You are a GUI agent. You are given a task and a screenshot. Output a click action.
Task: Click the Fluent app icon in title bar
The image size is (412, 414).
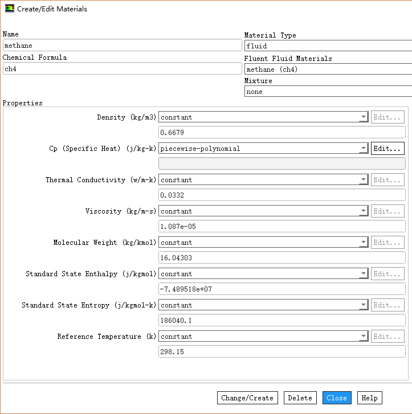pos(10,9)
